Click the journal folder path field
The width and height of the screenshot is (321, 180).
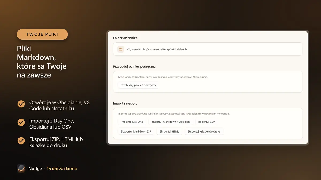pyautogui.click(x=208, y=49)
